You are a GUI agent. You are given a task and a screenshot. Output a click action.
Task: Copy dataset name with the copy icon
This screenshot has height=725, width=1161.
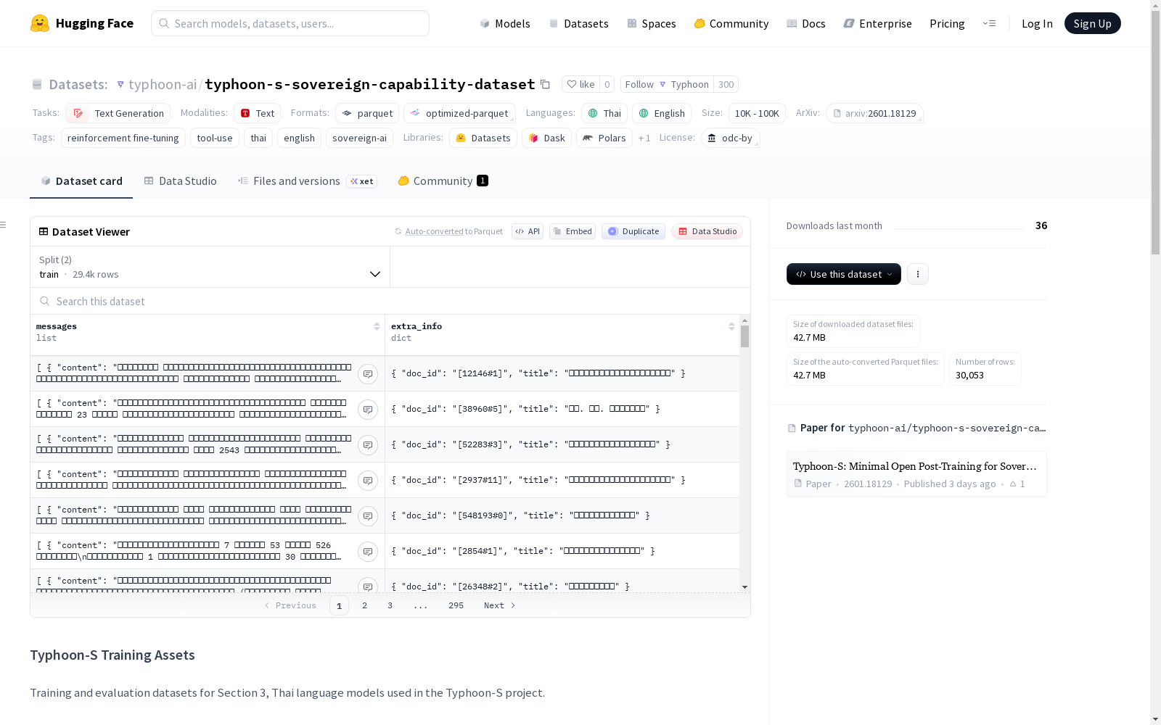click(545, 84)
